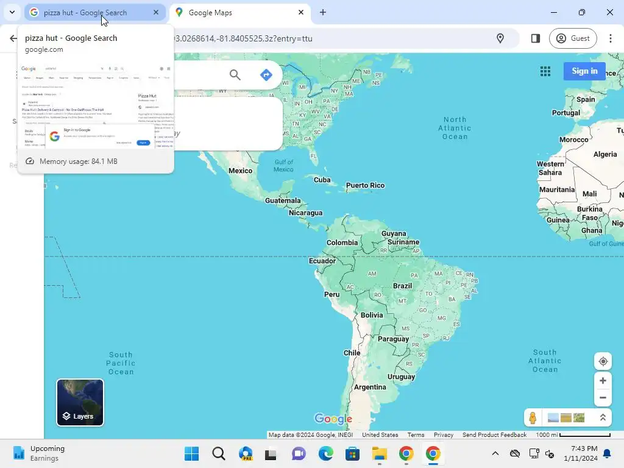This screenshot has height=468, width=624.
Task: Click the Peru label on the map
Action: click(332, 294)
